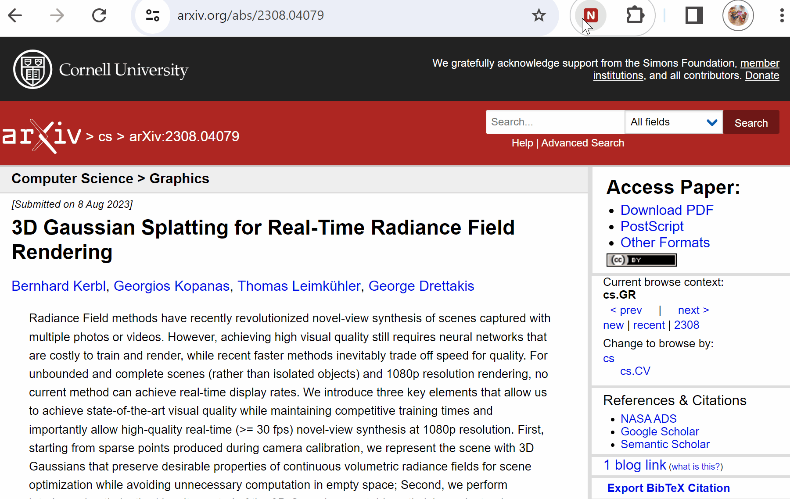Click Download PDF link
Image resolution: width=790 pixels, height=499 pixels.
click(667, 210)
